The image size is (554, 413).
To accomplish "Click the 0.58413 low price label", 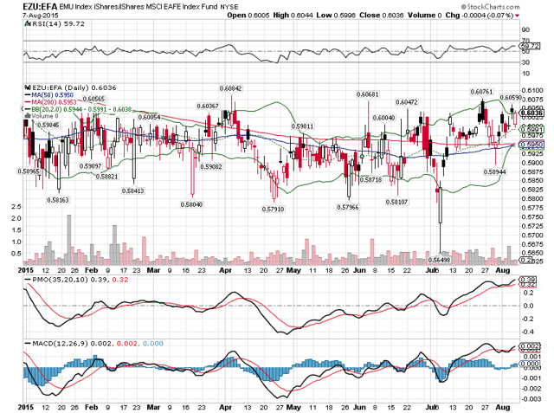I will [x=132, y=190].
